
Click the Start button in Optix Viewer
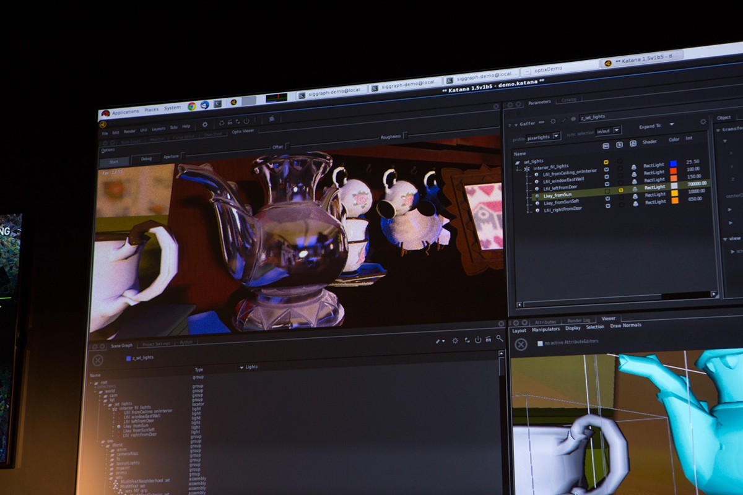115,162
